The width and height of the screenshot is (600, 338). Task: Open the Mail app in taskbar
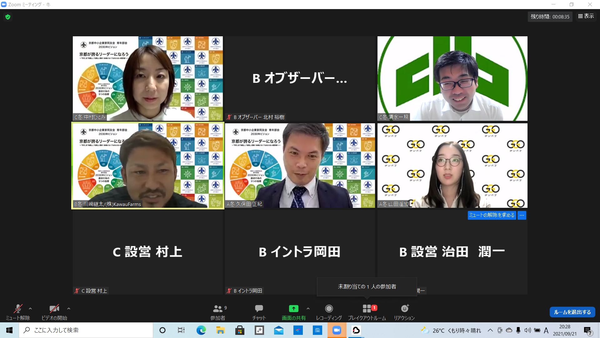point(278,330)
